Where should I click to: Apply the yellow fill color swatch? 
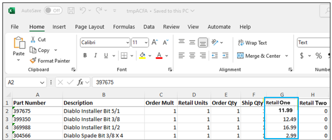pos(142,56)
